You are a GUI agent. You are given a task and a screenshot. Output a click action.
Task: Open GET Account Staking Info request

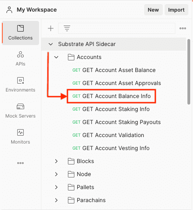point(111,109)
